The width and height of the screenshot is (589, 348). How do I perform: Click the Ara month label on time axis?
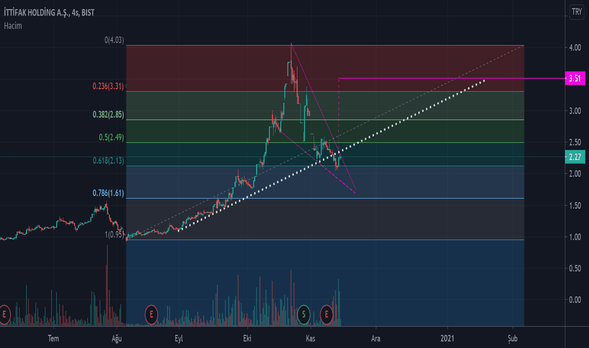coord(375,339)
